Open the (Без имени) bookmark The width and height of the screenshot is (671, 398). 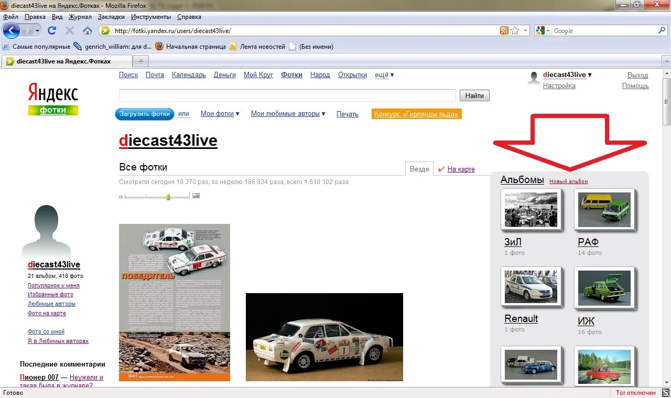[311, 47]
